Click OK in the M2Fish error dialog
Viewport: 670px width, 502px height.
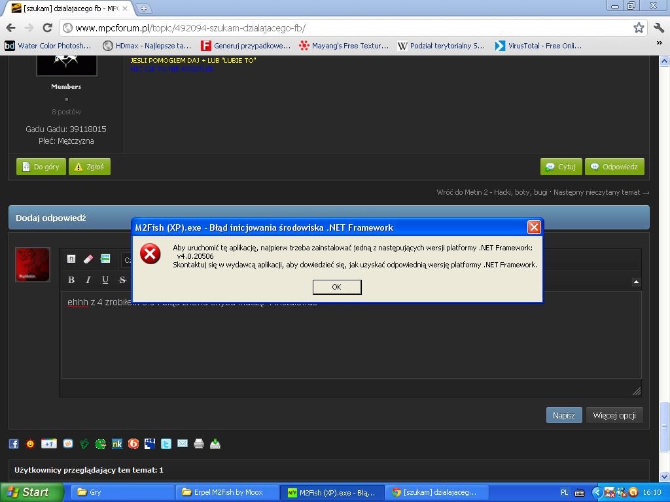[x=337, y=287]
